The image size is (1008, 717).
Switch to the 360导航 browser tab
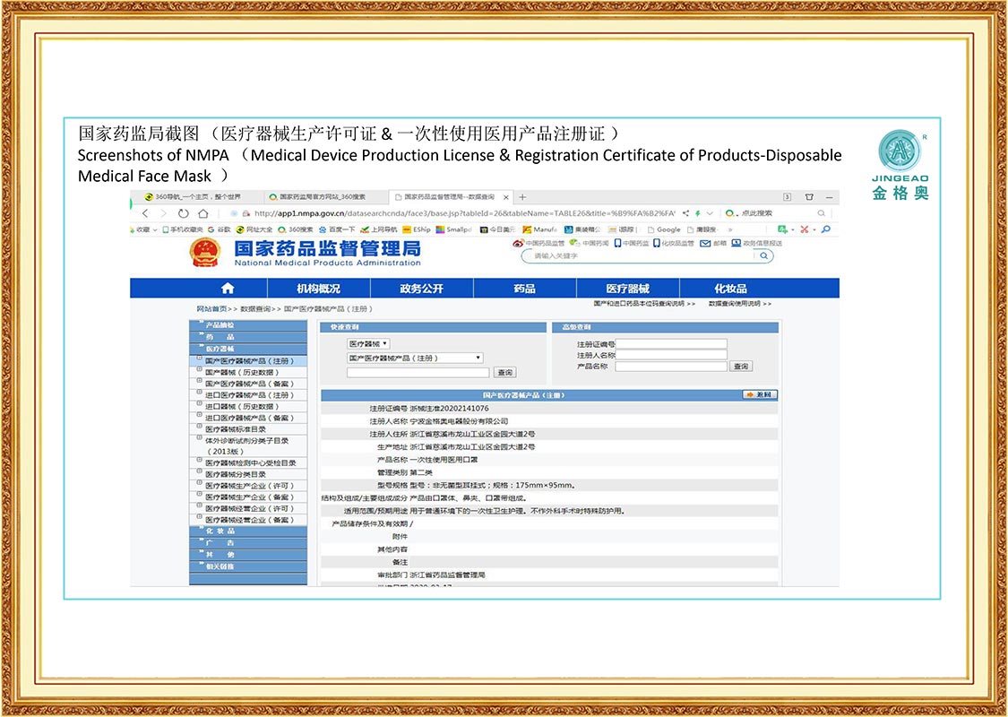pos(196,197)
